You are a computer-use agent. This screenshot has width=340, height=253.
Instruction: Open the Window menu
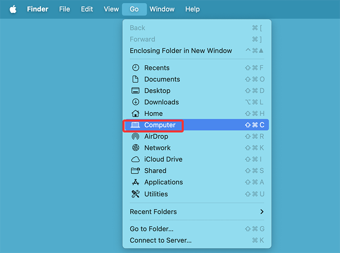point(162,9)
